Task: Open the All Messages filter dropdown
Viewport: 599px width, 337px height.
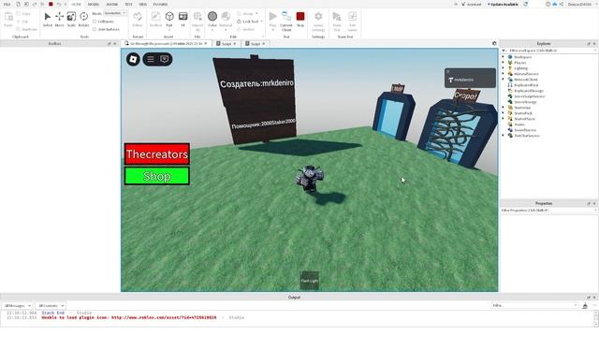Action: (17, 306)
